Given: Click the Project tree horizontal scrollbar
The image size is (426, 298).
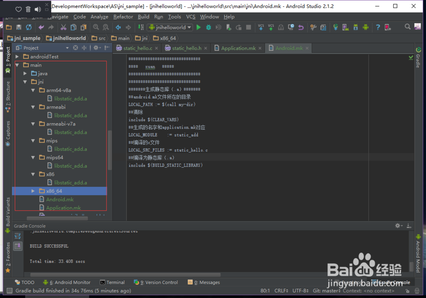Looking at the screenshot, I should pos(58,218).
